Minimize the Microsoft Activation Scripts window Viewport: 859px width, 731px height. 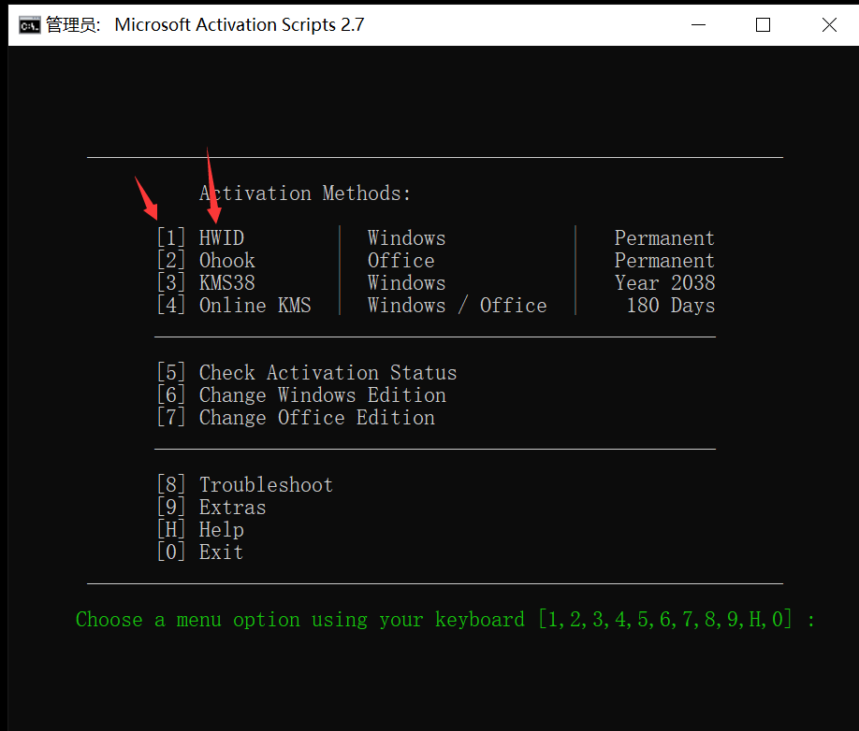click(x=698, y=25)
